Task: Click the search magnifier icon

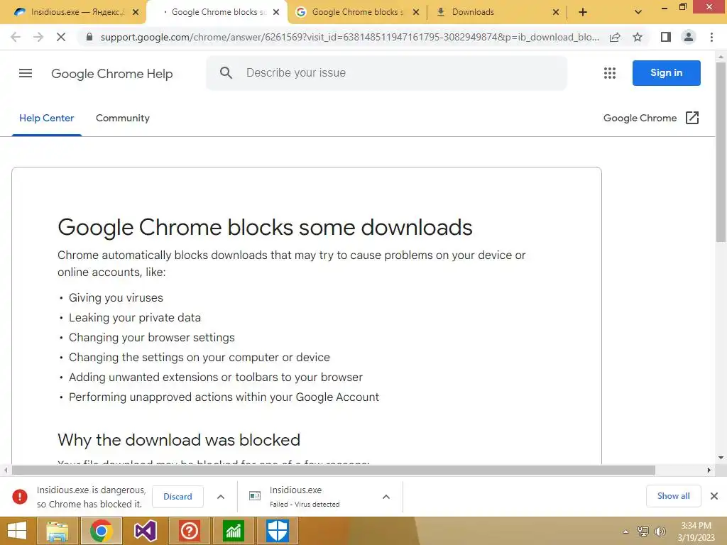Action: point(226,73)
